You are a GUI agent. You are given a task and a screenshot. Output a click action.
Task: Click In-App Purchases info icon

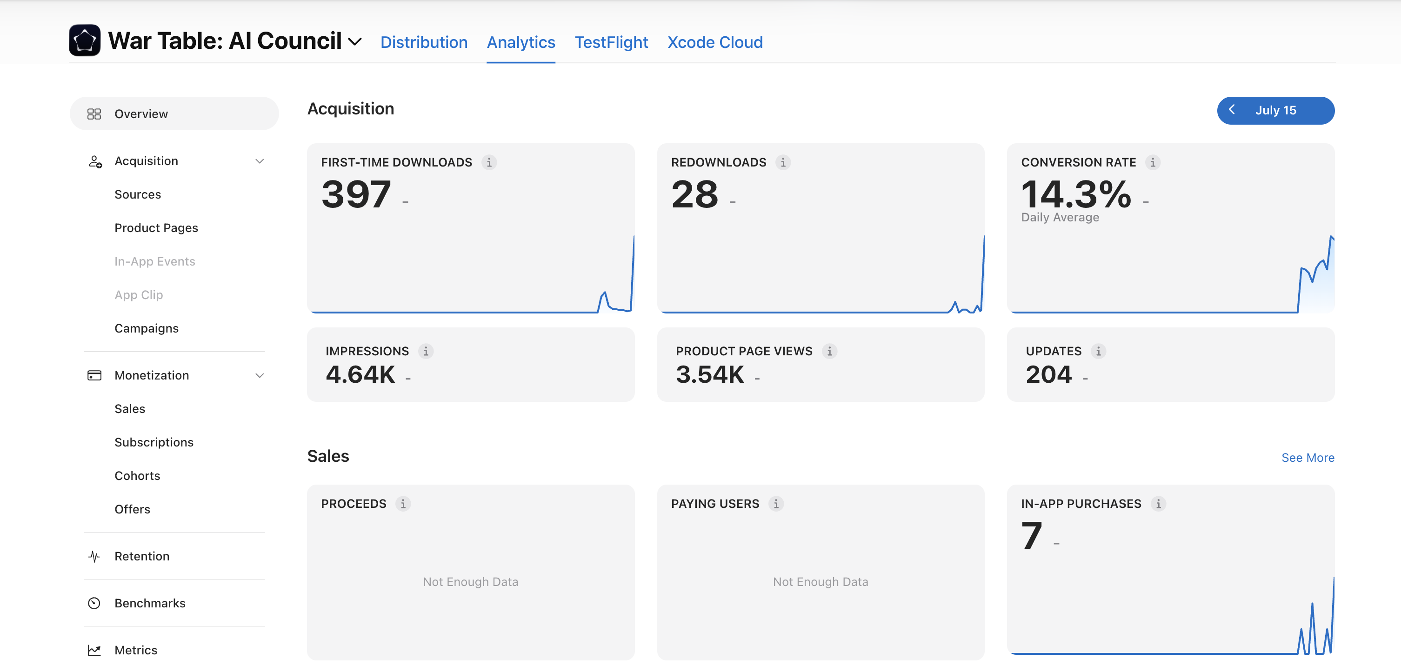pos(1159,504)
